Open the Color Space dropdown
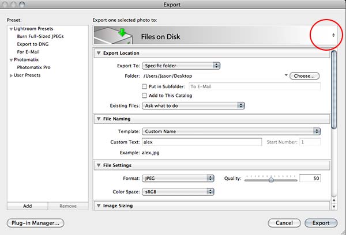346x235 pixels. (178, 192)
